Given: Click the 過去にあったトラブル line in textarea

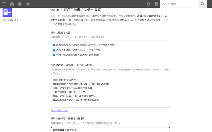Looking at the screenshot, I should pos(76,100).
